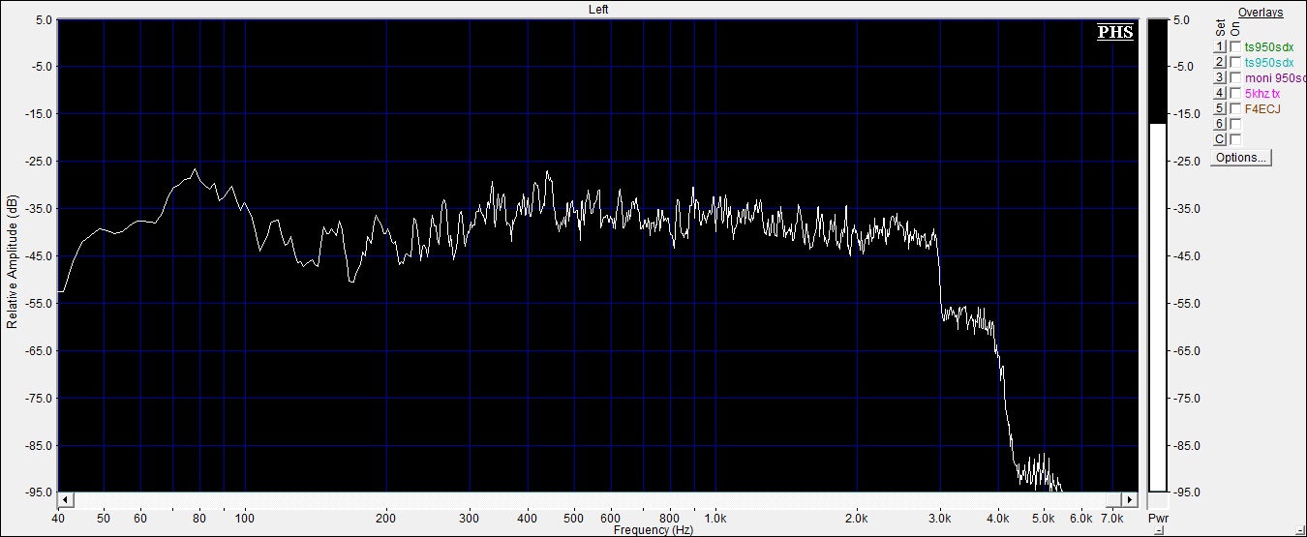Tick the On checkbox for row C

point(1235,139)
